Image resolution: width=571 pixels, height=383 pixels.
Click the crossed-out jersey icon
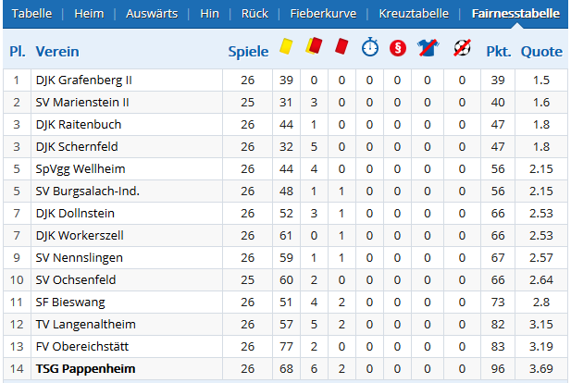coord(428,48)
